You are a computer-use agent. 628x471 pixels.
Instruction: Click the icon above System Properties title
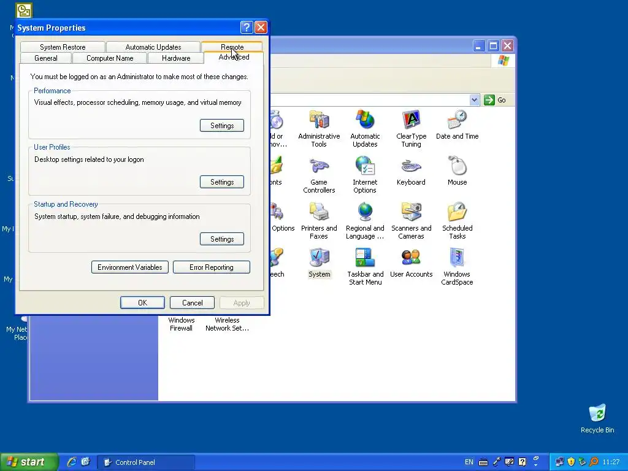(x=24, y=10)
